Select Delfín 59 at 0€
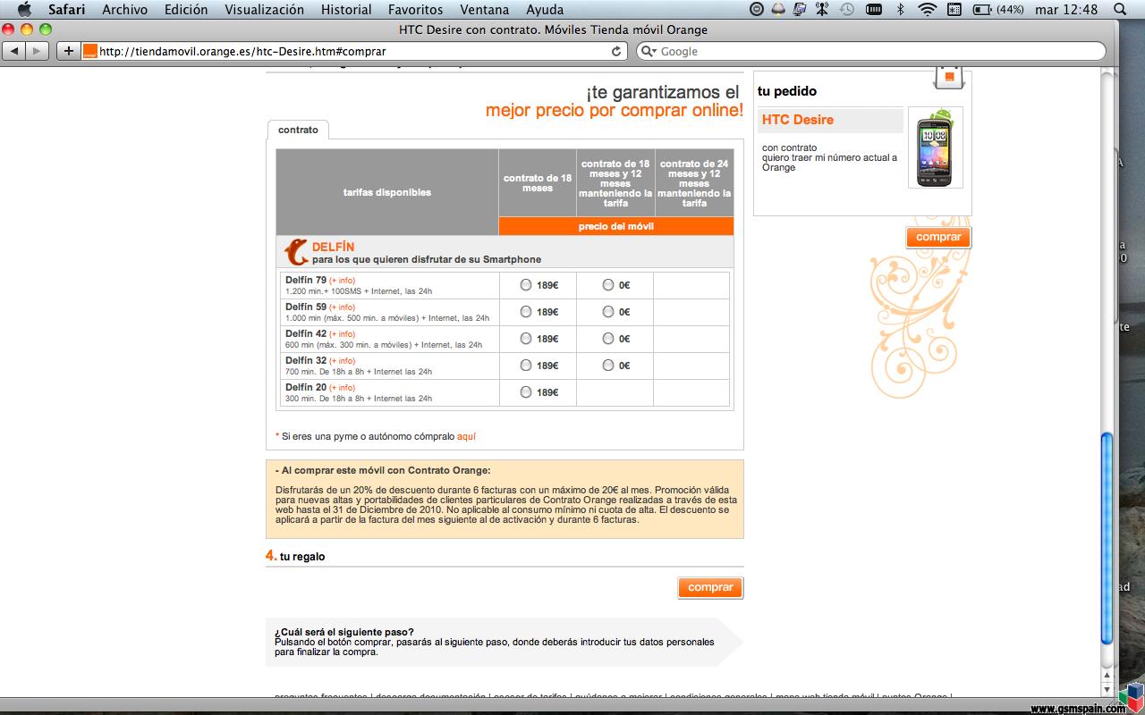This screenshot has height=715, width=1145. point(608,312)
